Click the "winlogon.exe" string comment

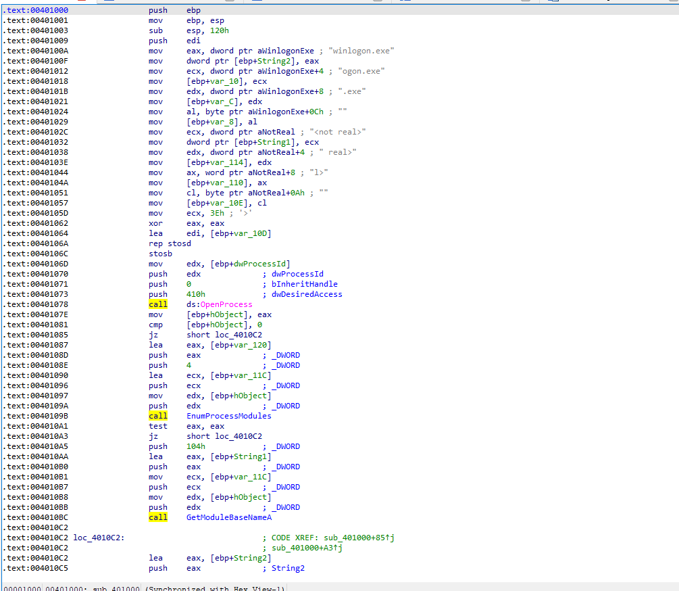tap(361, 51)
